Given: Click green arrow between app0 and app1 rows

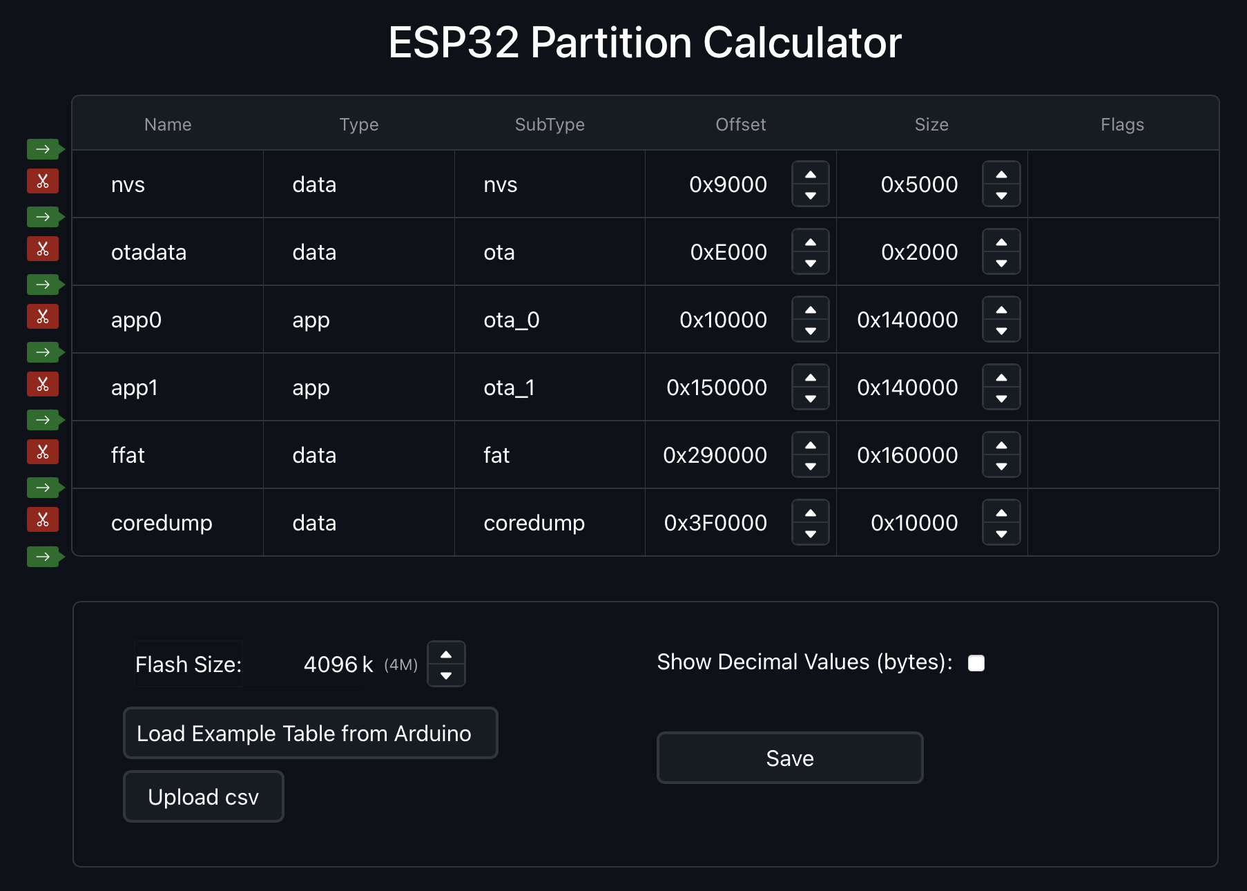Looking at the screenshot, I should click(44, 352).
